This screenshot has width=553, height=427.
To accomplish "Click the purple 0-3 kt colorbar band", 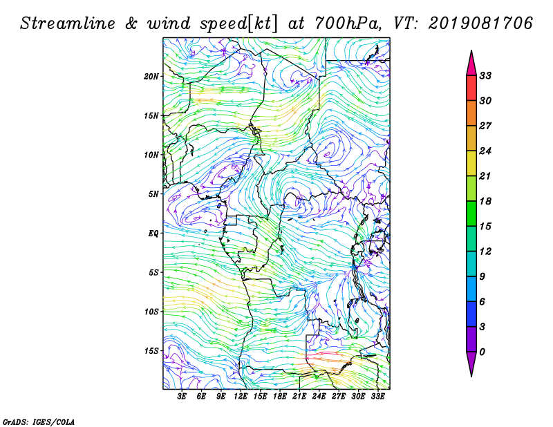I will (x=471, y=339).
